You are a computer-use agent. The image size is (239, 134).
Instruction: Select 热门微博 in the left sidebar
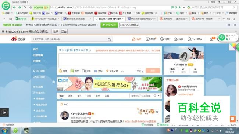(39, 71)
